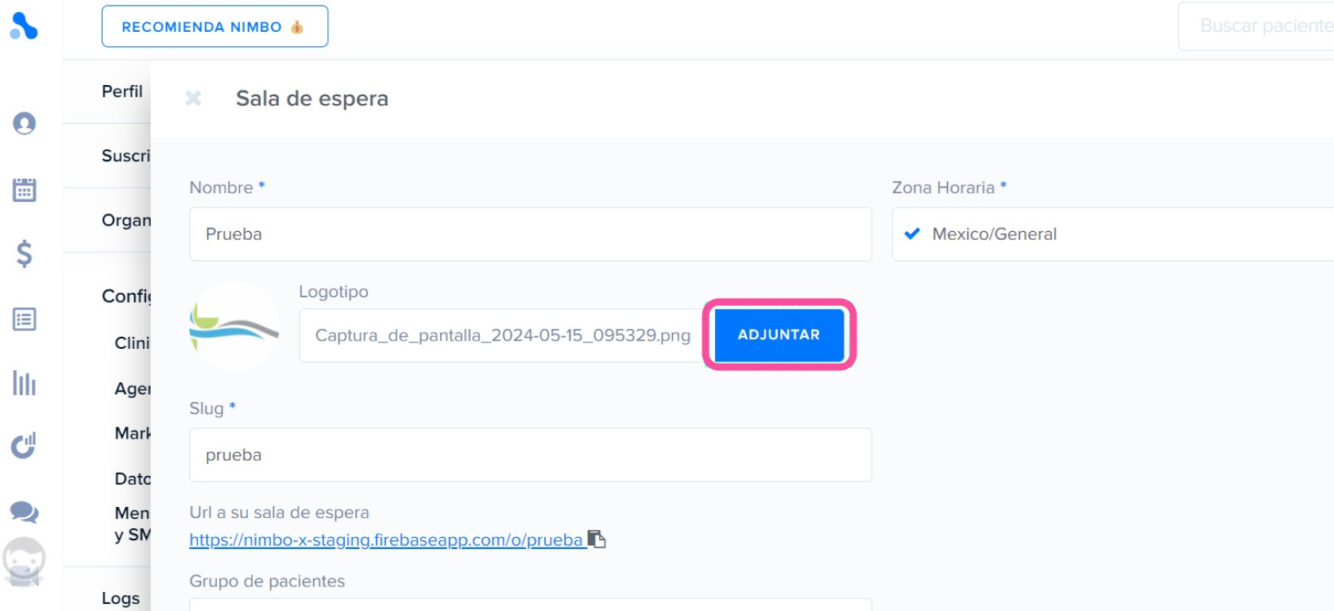The width and height of the screenshot is (1334, 611).
Task: Click the Nimbo logo icon
Action: point(24,26)
